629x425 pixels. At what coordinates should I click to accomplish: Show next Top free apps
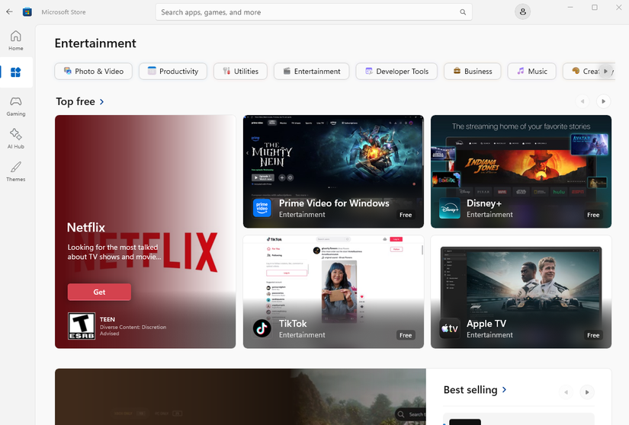click(603, 101)
